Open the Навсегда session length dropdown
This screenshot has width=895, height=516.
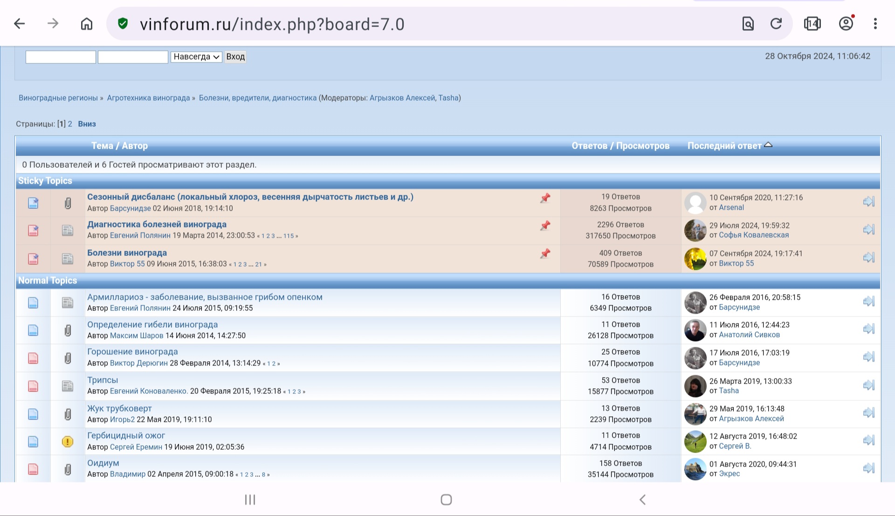[x=196, y=57]
